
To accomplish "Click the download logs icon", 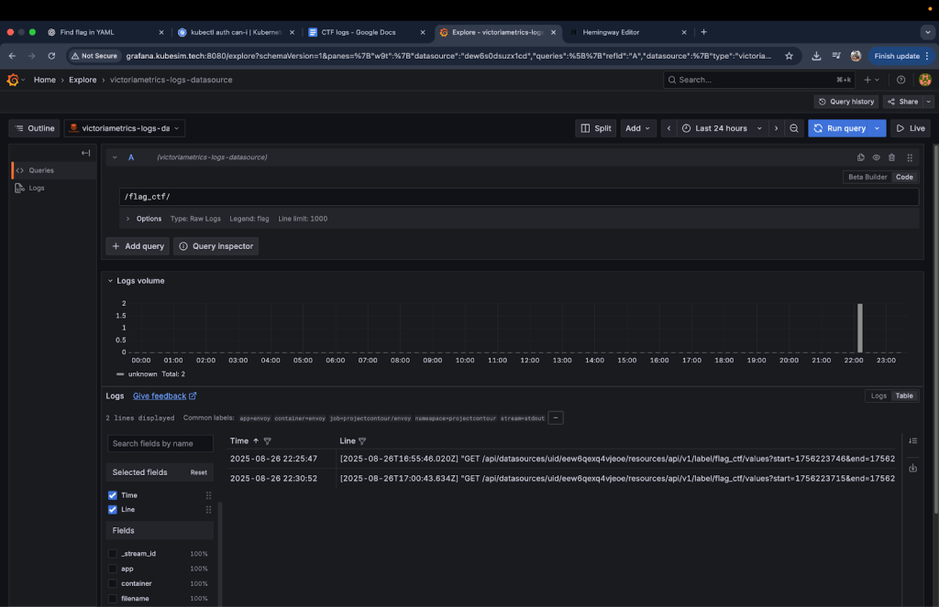I will 912,468.
